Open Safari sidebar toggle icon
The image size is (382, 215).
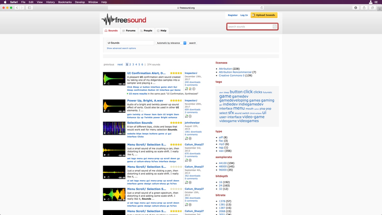coord(30,8)
